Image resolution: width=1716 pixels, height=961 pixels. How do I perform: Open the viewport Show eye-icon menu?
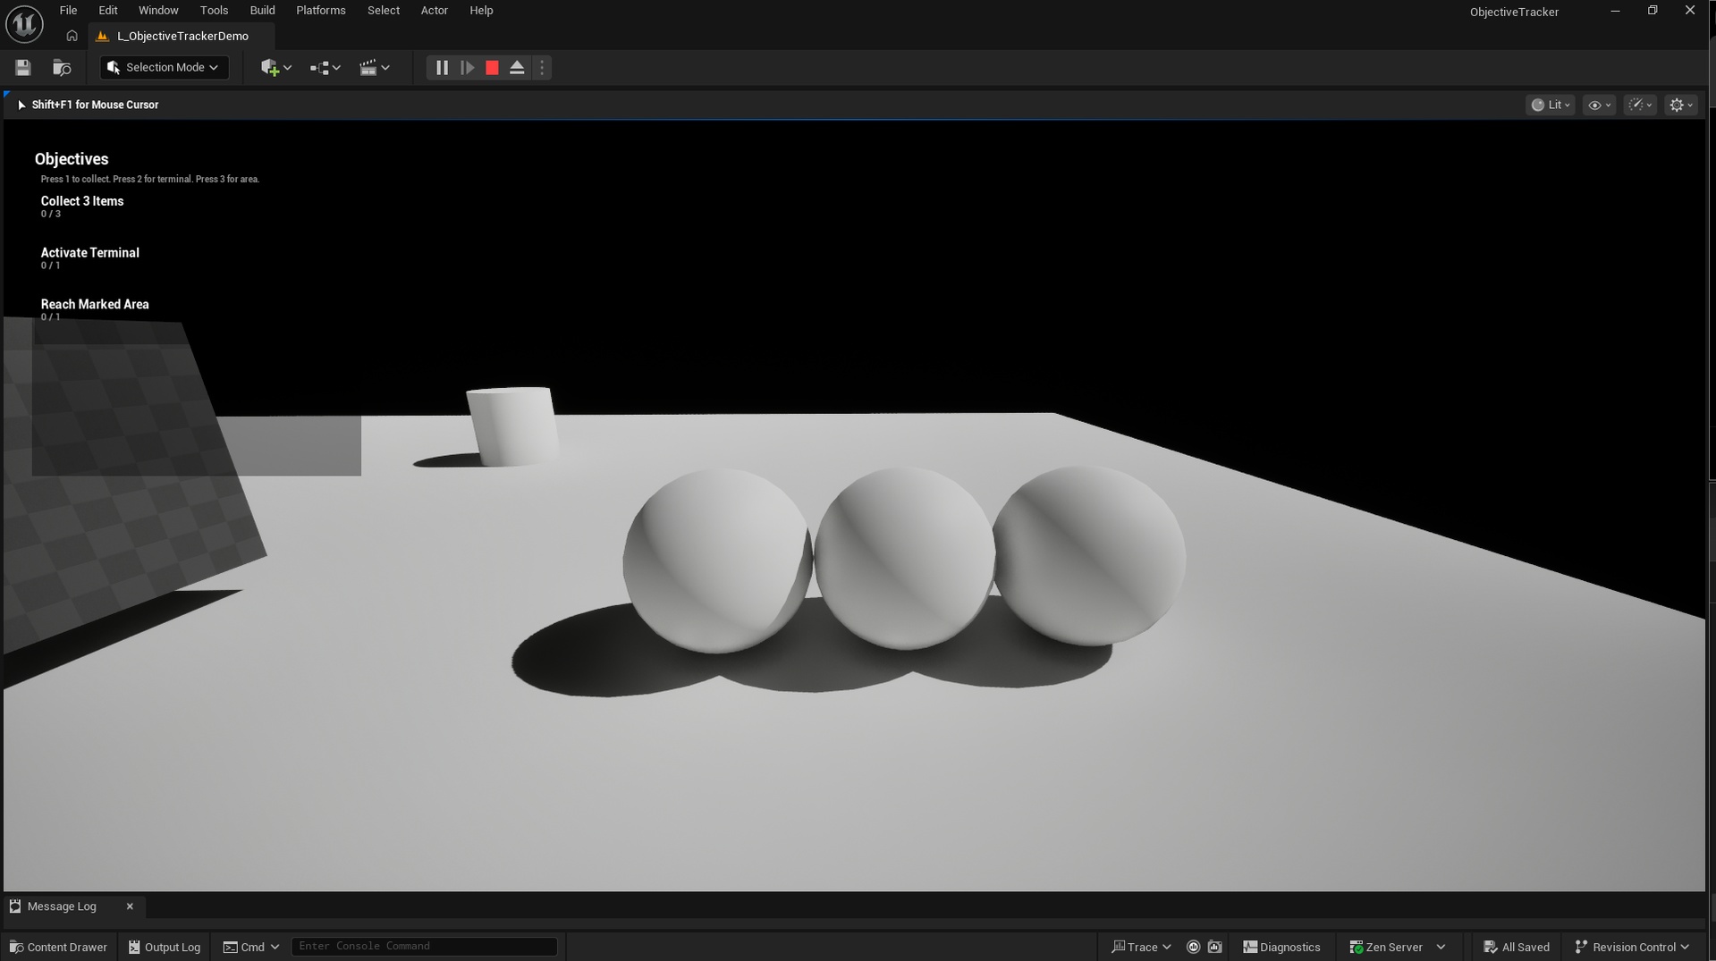point(1599,105)
